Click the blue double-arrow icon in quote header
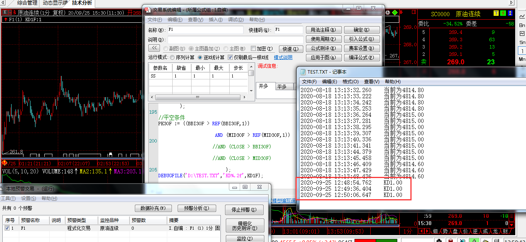This screenshot has height=242, width=526. tap(510, 14)
